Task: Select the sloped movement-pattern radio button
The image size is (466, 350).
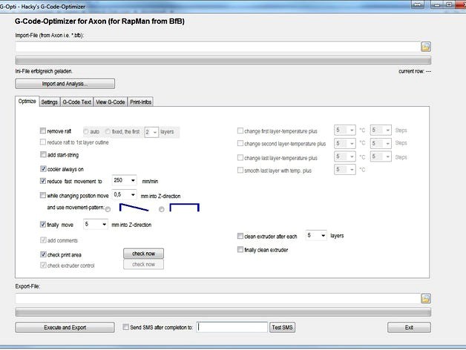Action: pos(108,209)
